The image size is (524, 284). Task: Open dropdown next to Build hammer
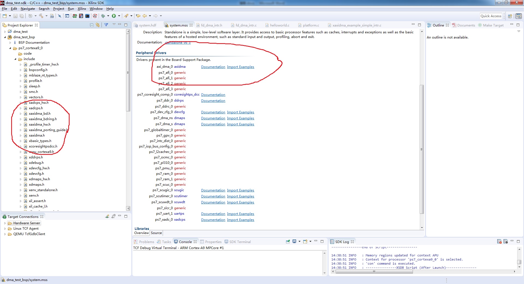point(46,16)
